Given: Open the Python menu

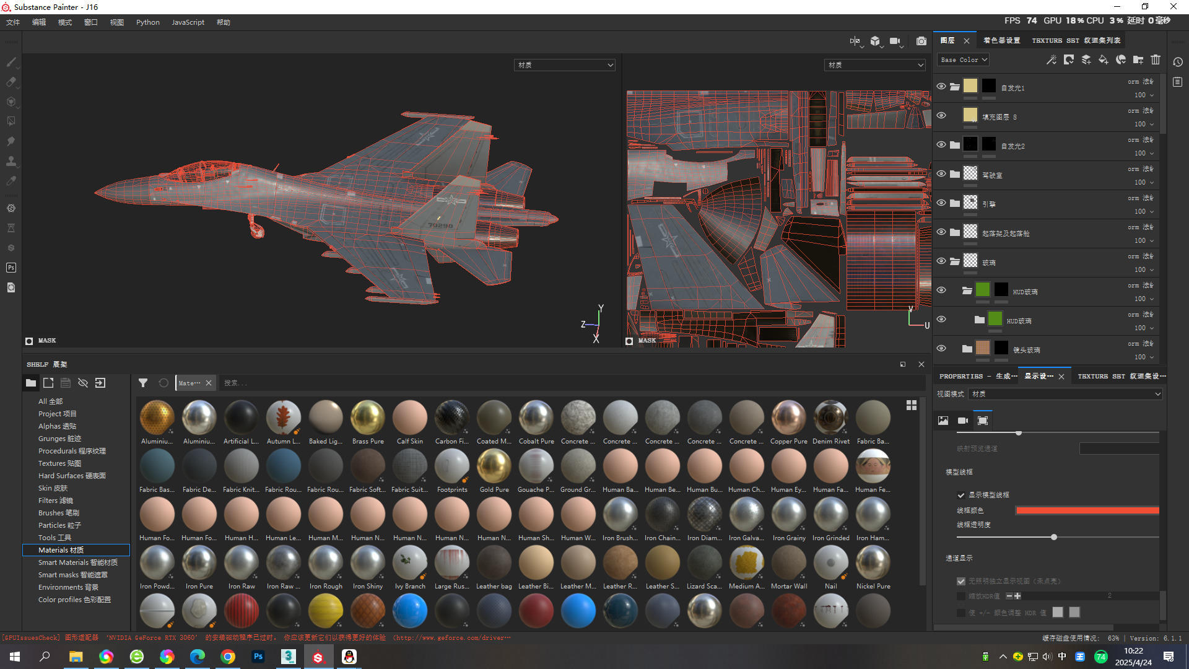Looking at the screenshot, I should point(147,22).
